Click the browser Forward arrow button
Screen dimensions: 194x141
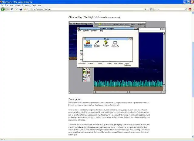point(6,9)
